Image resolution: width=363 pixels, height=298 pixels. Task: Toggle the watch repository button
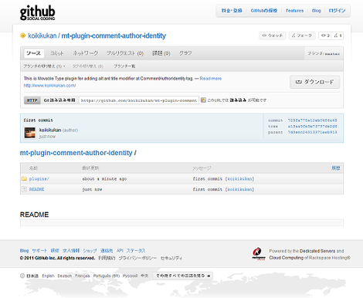(273, 36)
